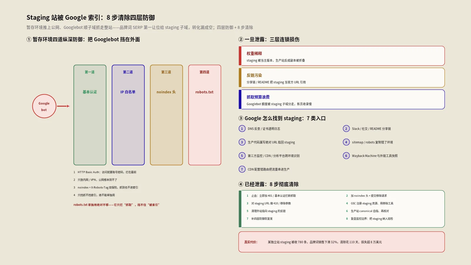Click note 2 '只放内网 / VPN，公网根本到不了'
The image size is (471, 265).
tap(97, 180)
